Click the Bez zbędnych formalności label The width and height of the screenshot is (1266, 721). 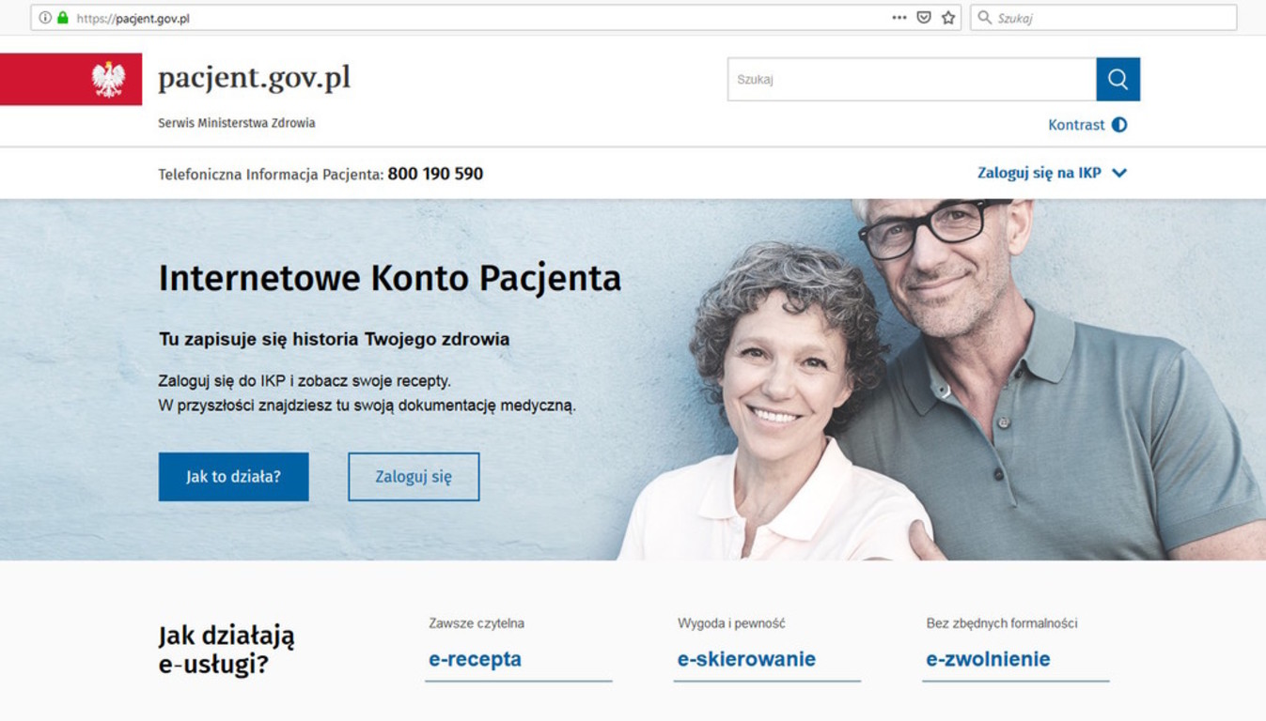1002,623
